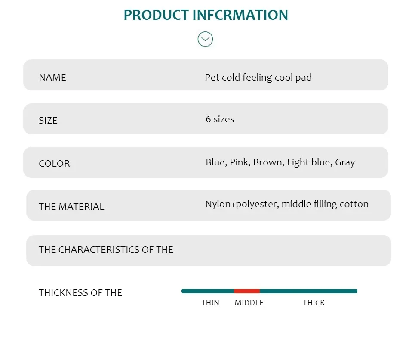Click the left teal segment of the thickness bar
412x339 pixels.
coord(208,291)
